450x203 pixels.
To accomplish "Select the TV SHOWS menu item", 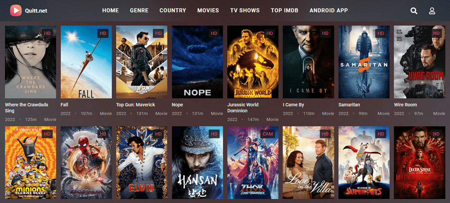I will [245, 11].
